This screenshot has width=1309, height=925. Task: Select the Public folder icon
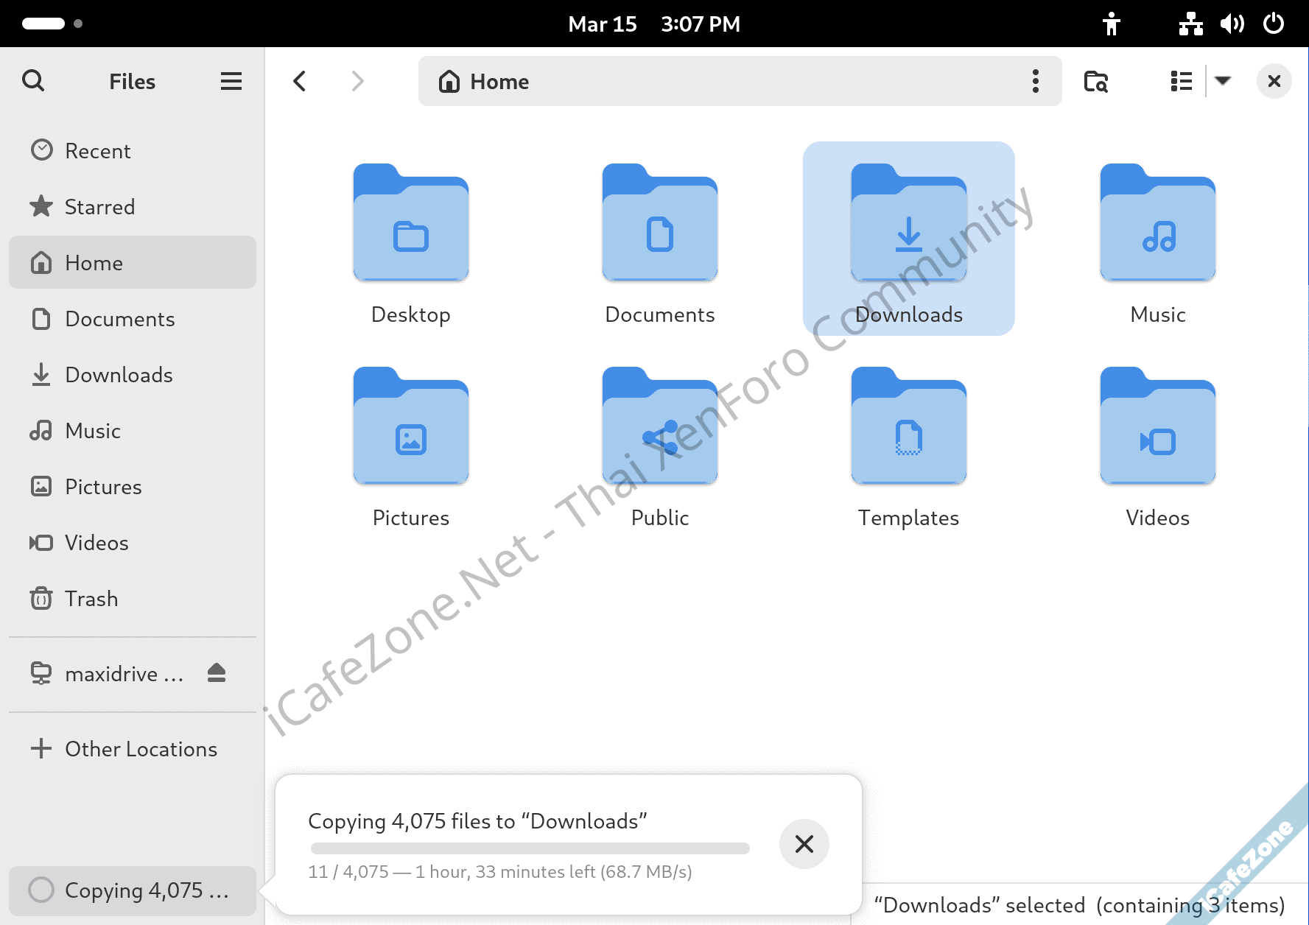pos(659,427)
